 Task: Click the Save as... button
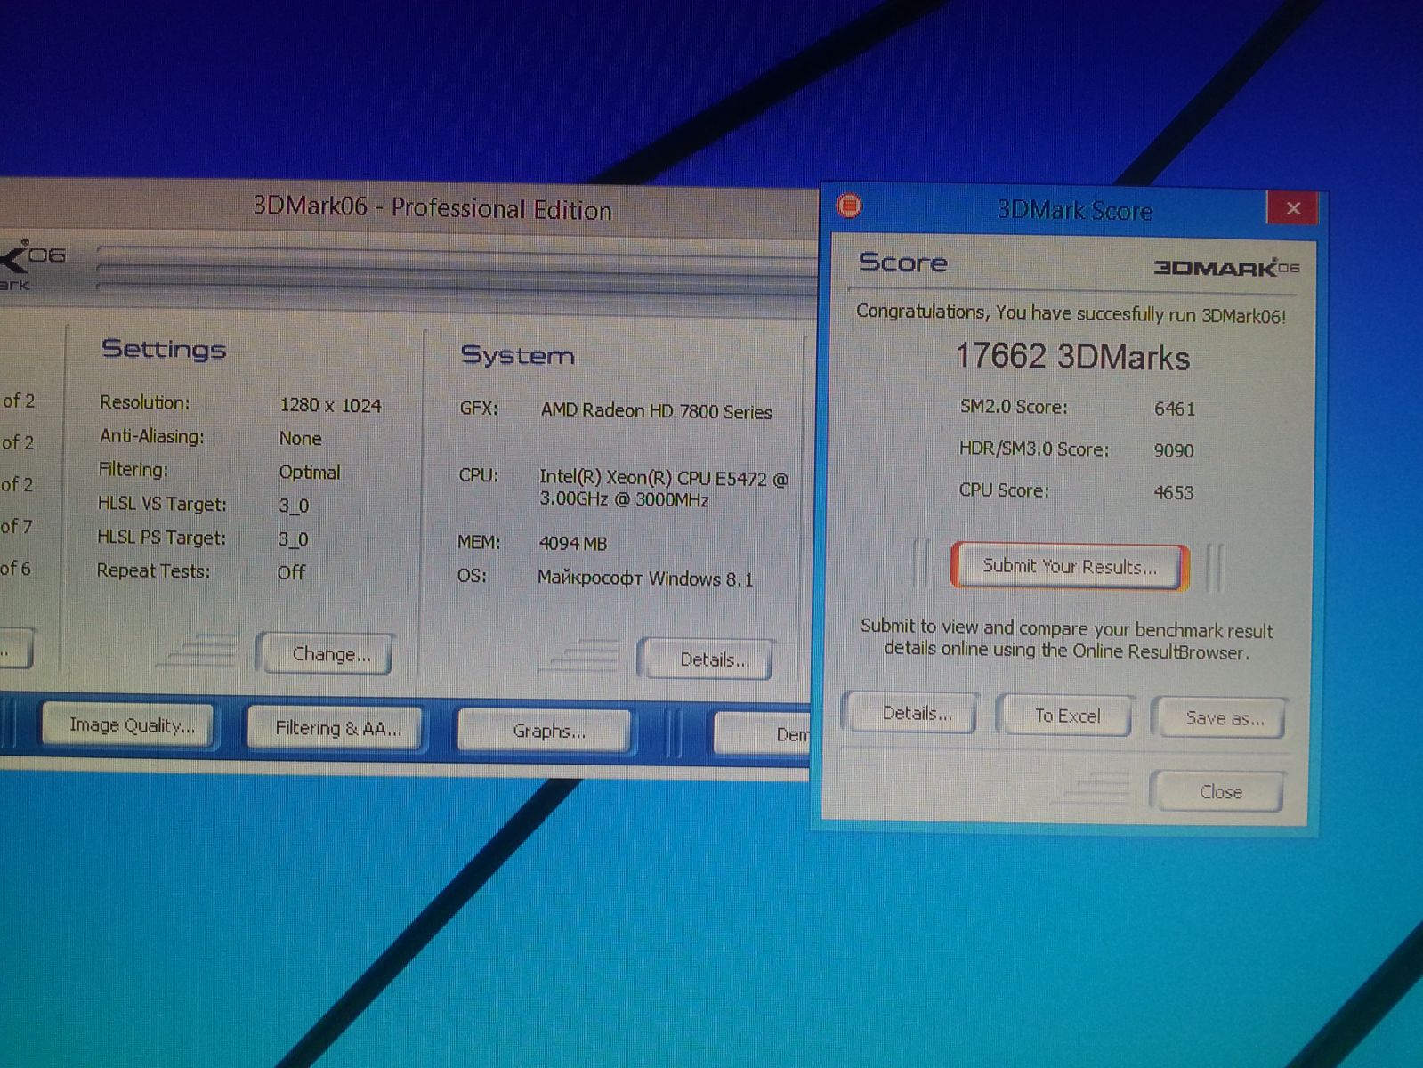point(1223,719)
